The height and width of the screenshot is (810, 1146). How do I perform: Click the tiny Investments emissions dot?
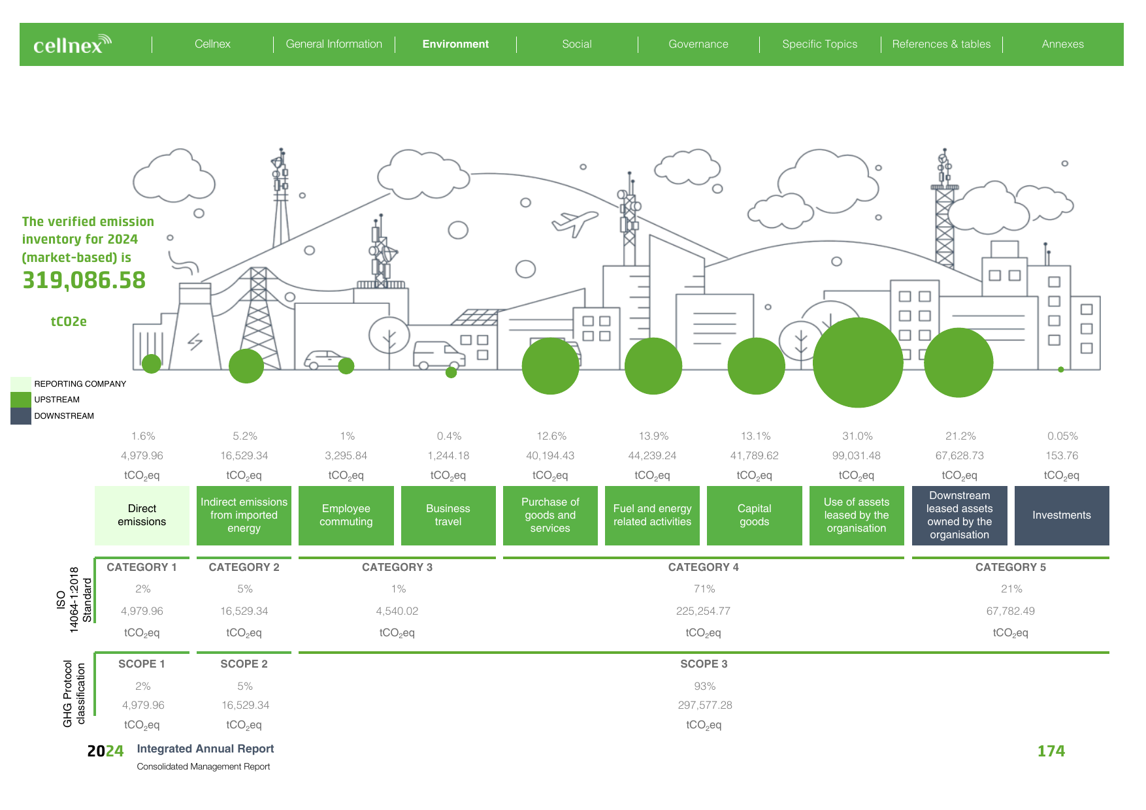coord(1061,370)
